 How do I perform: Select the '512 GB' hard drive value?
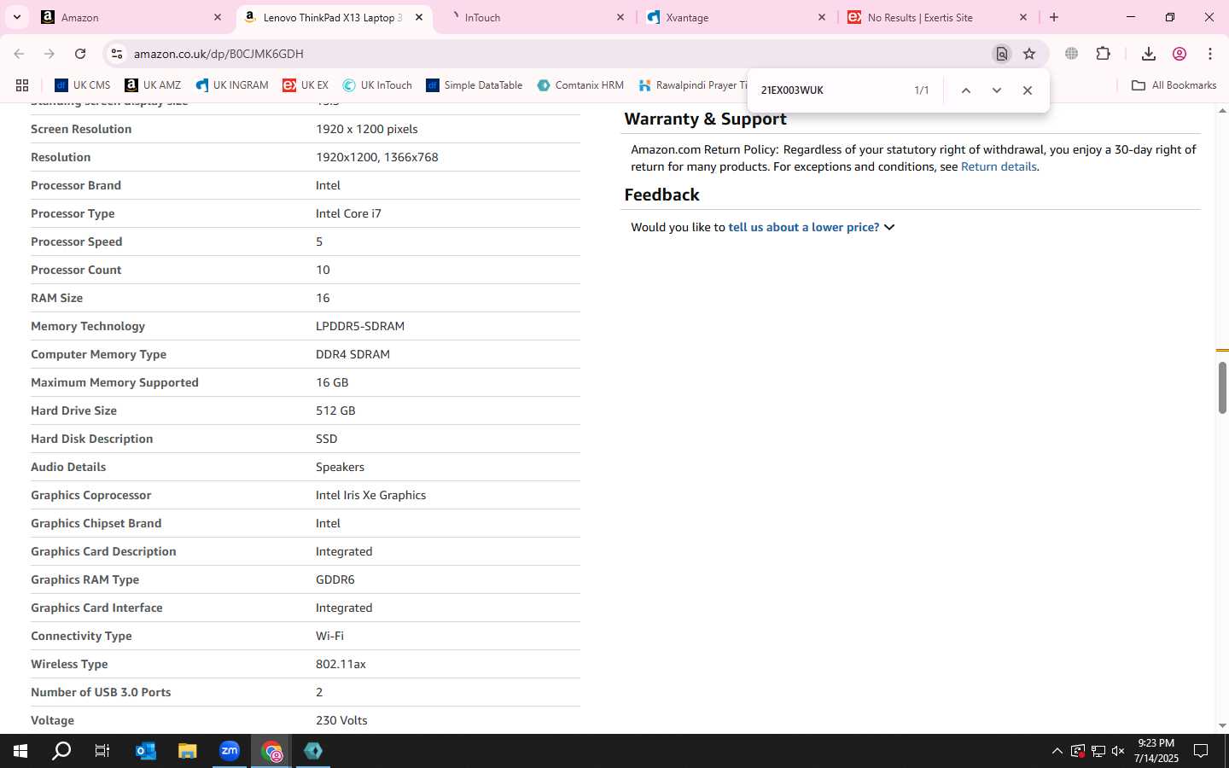click(x=335, y=410)
